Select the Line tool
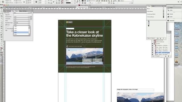 1,20
